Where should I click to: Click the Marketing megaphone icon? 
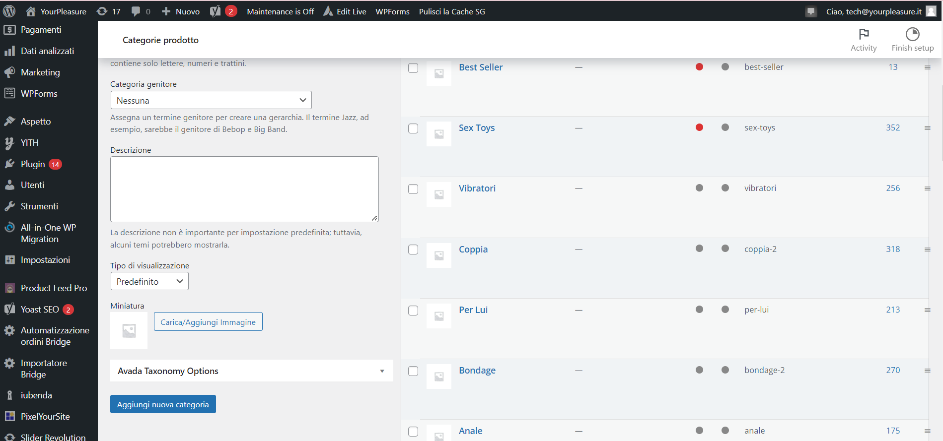coord(9,72)
